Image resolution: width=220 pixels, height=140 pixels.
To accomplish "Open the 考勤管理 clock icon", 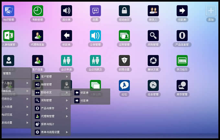I will [38, 11].
